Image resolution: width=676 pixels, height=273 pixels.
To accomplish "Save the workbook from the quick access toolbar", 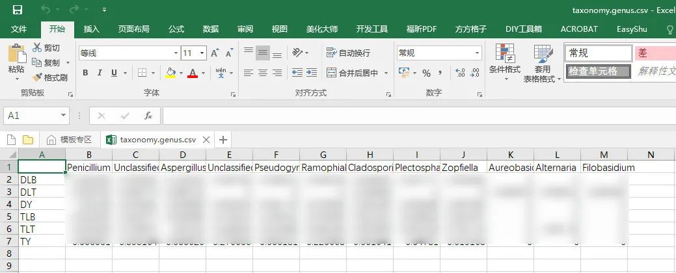I will 18,10.
